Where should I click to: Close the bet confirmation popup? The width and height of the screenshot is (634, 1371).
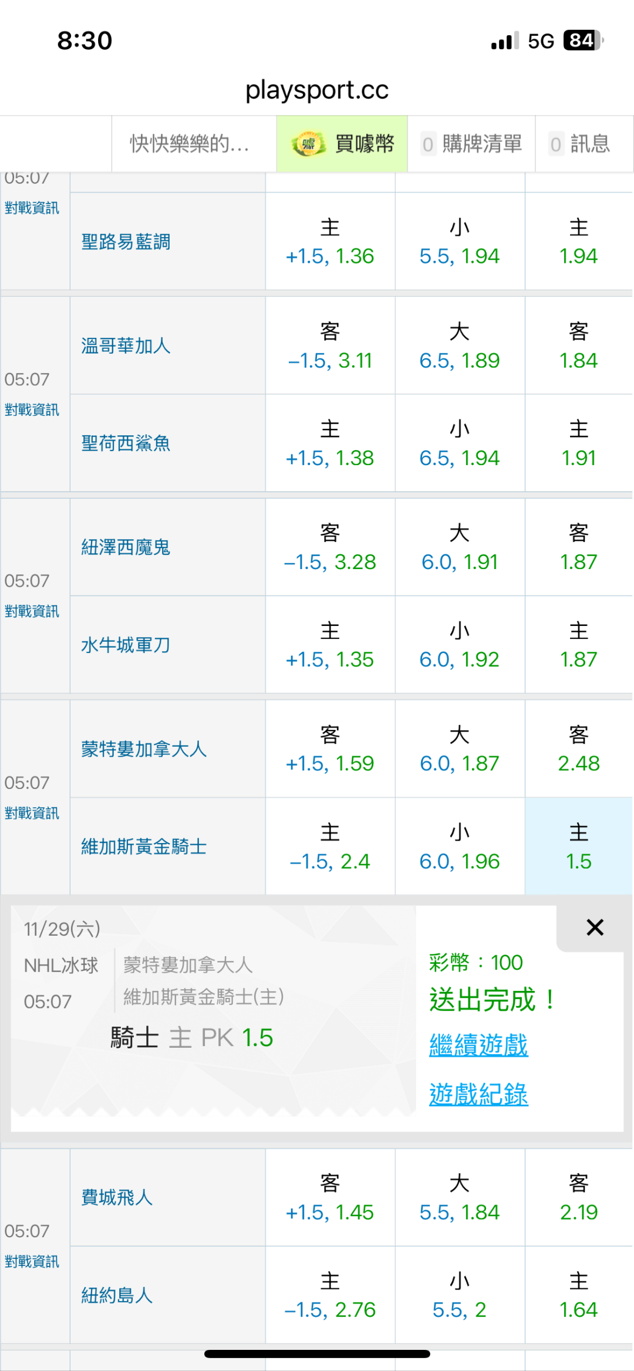[595, 927]
